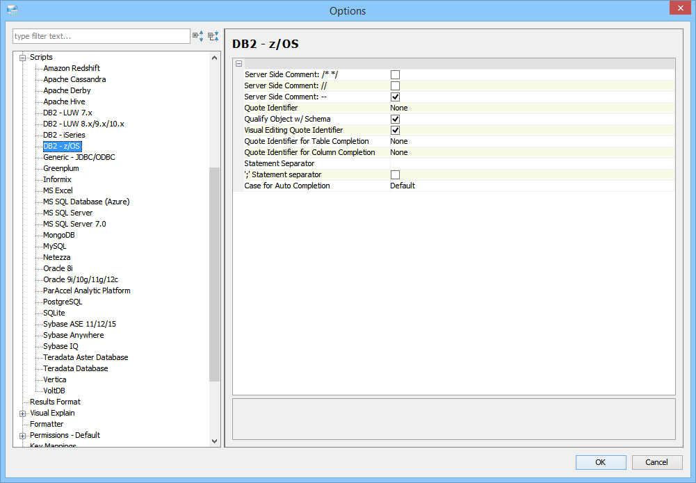Click the Quote Identifier property label
The height and width of the screenshot is (483, 696).
[x=270, y=108]
